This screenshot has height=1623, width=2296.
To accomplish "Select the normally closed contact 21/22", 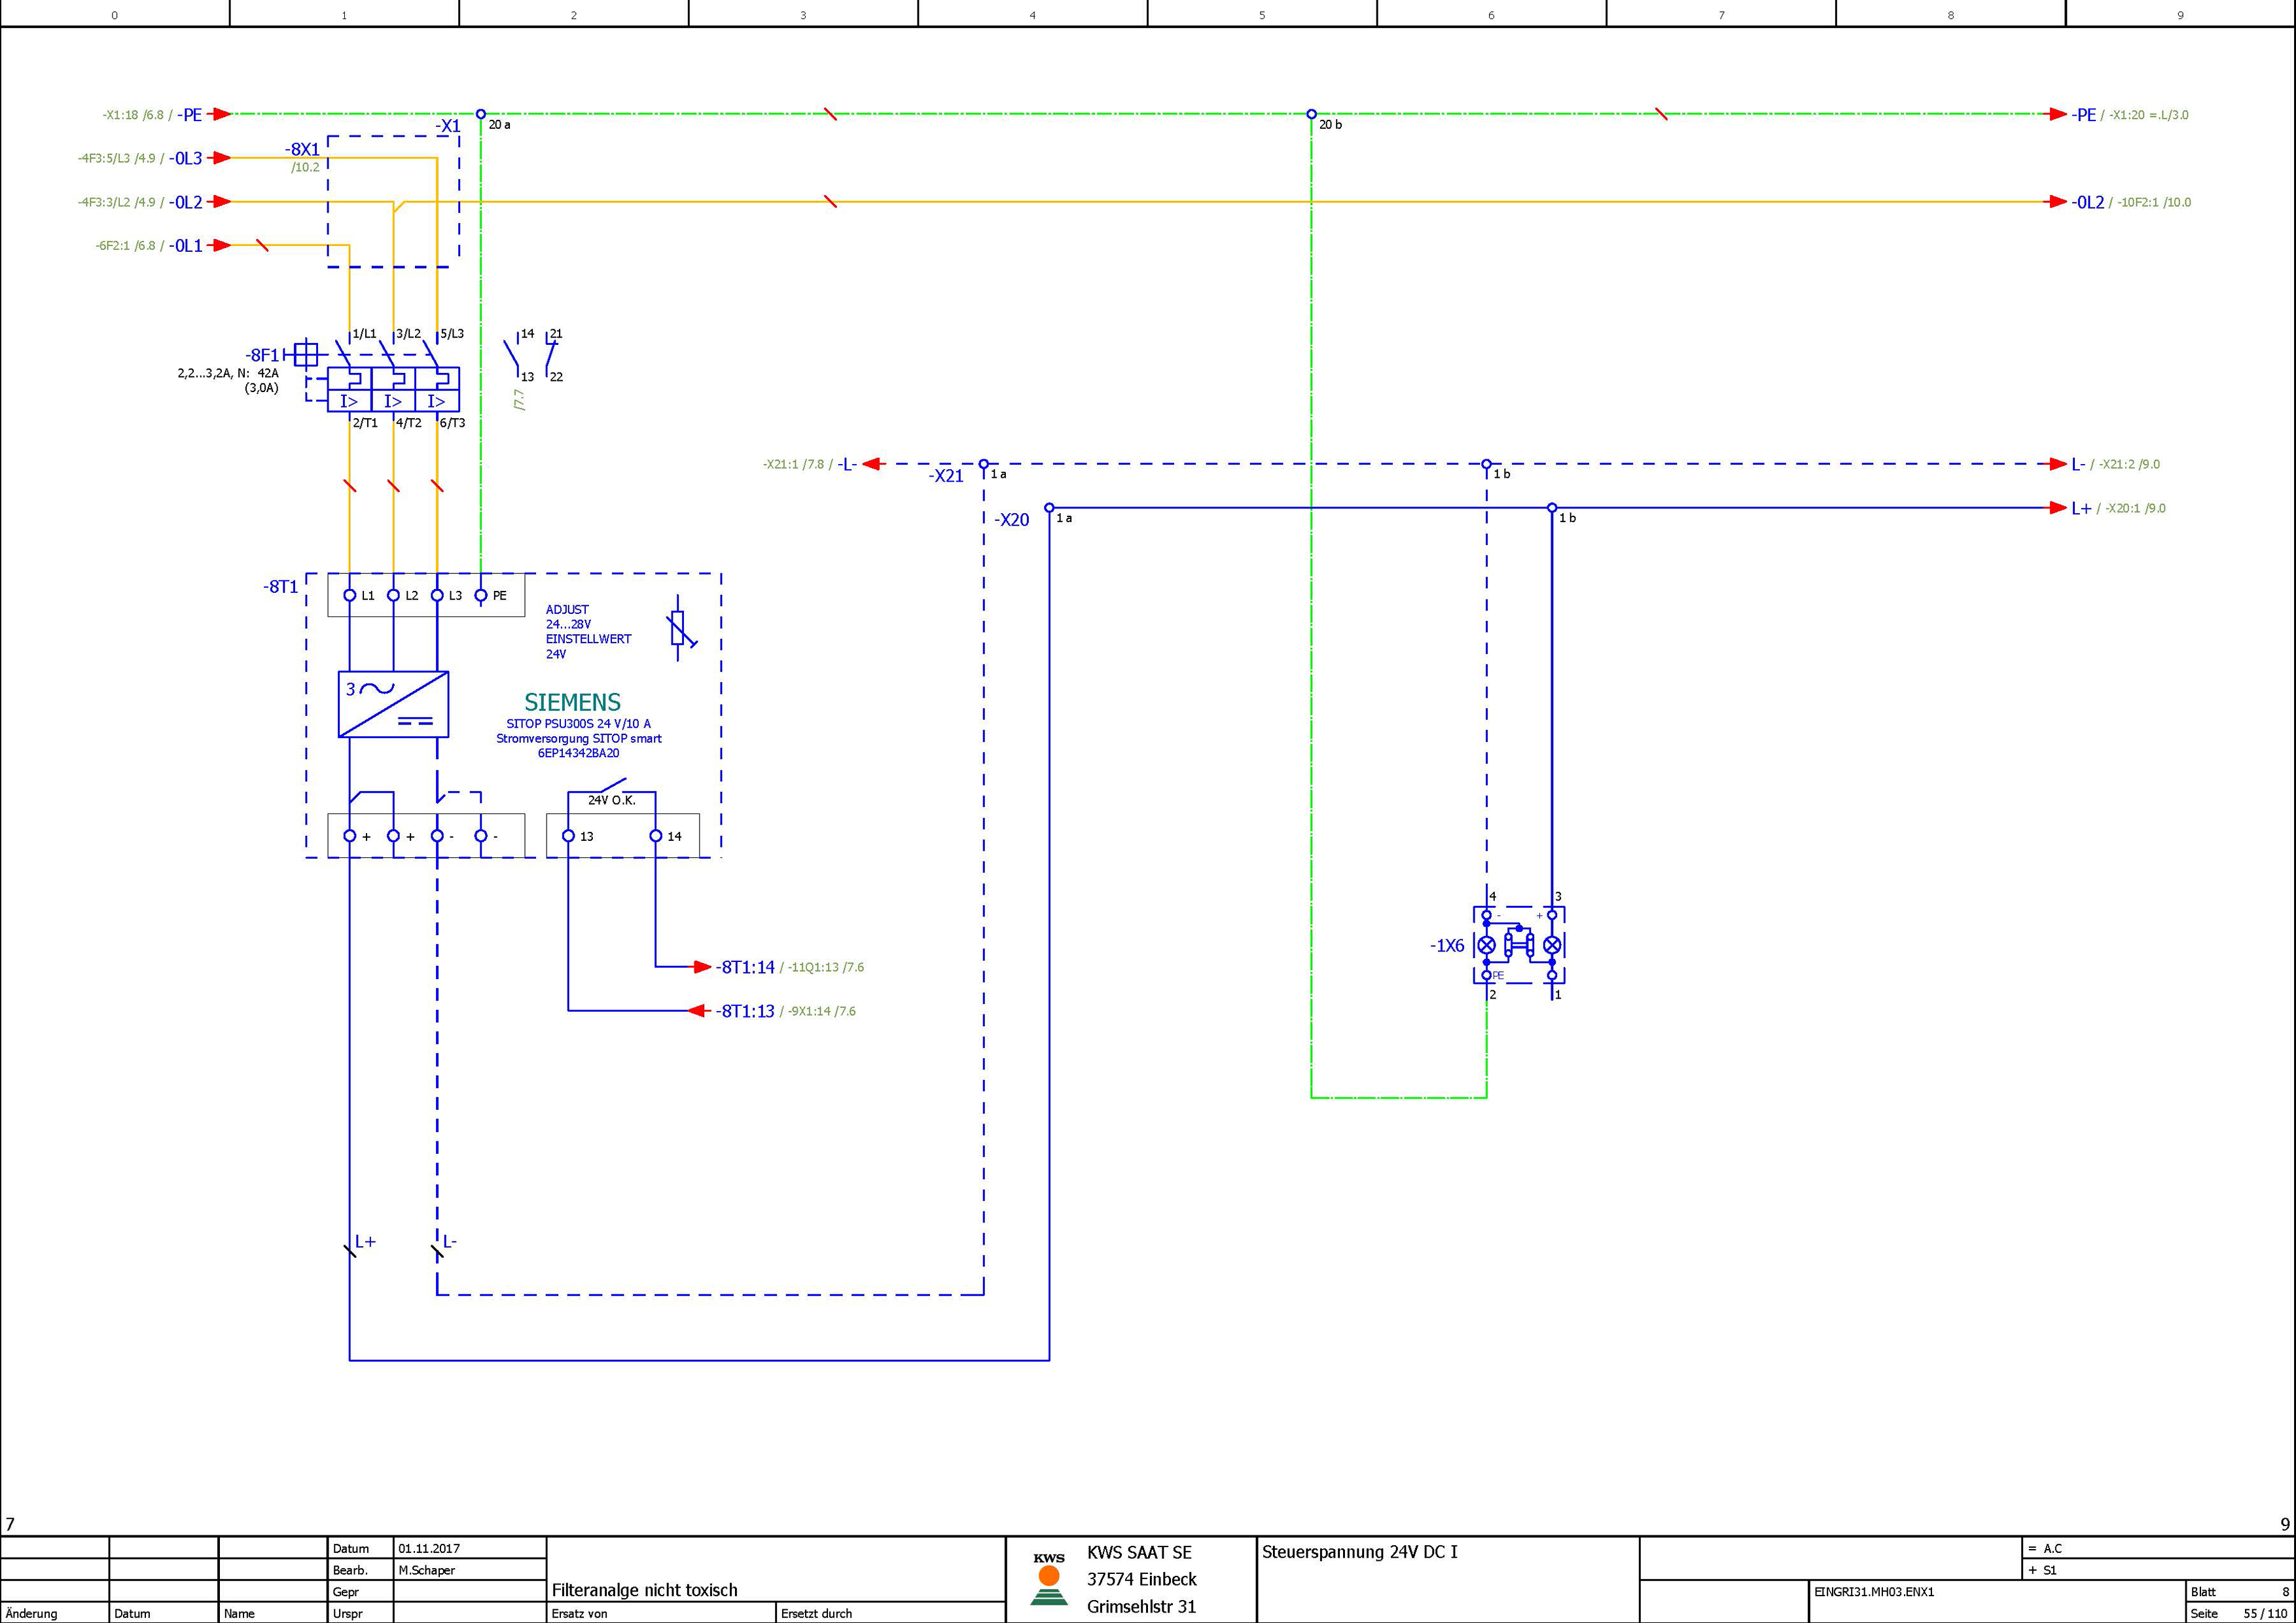I will click(x=551, y=355).
